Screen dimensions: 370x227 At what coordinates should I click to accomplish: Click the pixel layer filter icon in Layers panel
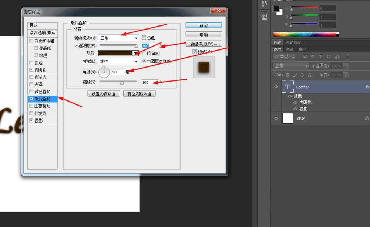click(306, 56)
